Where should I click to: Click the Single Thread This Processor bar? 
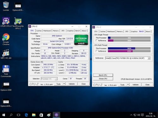tap(129, 38)
